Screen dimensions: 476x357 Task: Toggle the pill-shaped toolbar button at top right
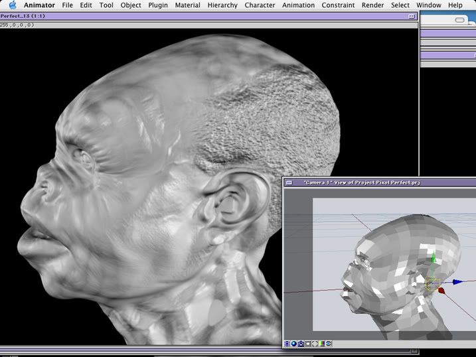point(460,20)
